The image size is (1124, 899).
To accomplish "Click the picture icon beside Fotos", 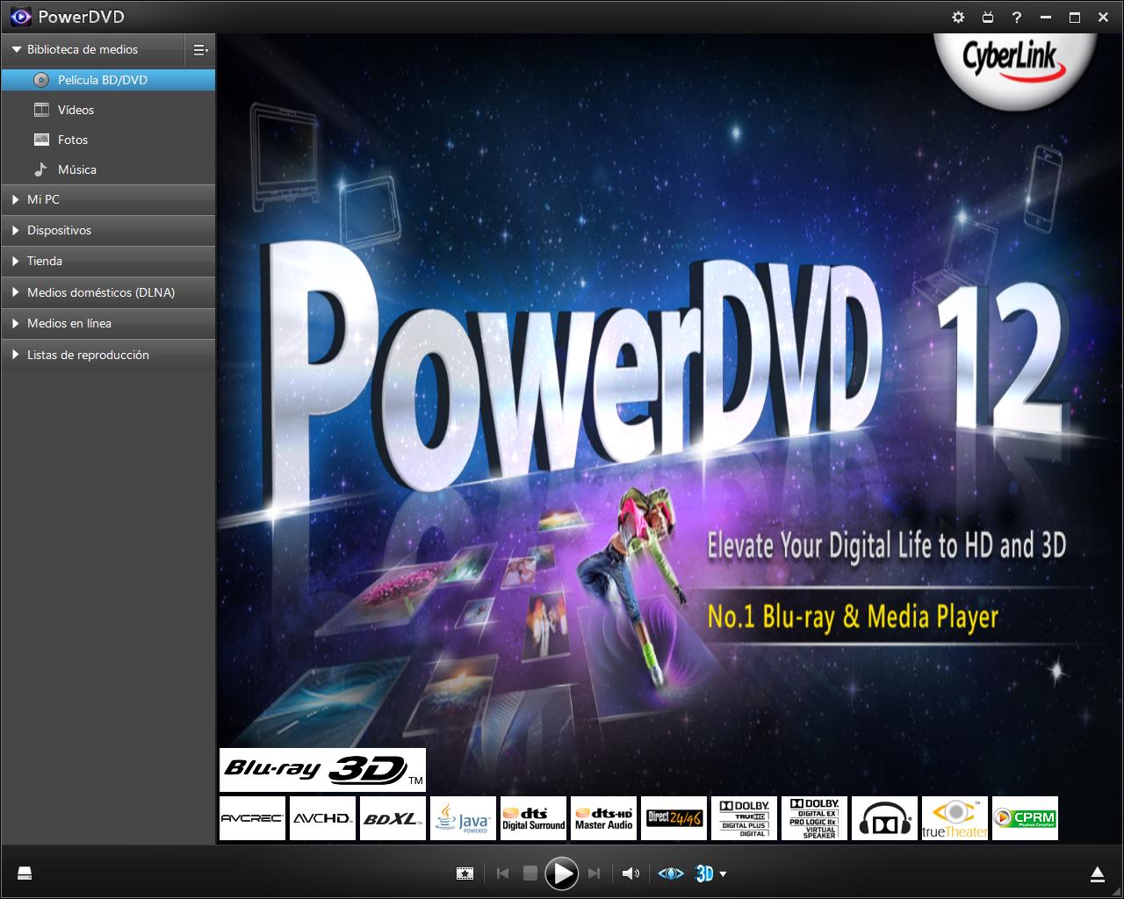I will point(41,140).
